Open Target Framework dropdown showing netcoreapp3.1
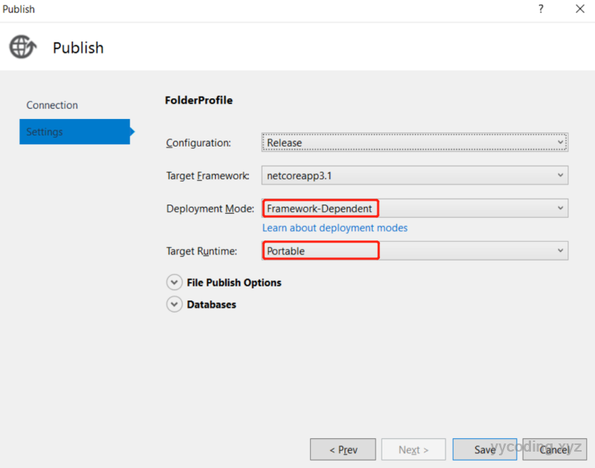The width and height of the screenshot is (595, 468). coord(414,176)
